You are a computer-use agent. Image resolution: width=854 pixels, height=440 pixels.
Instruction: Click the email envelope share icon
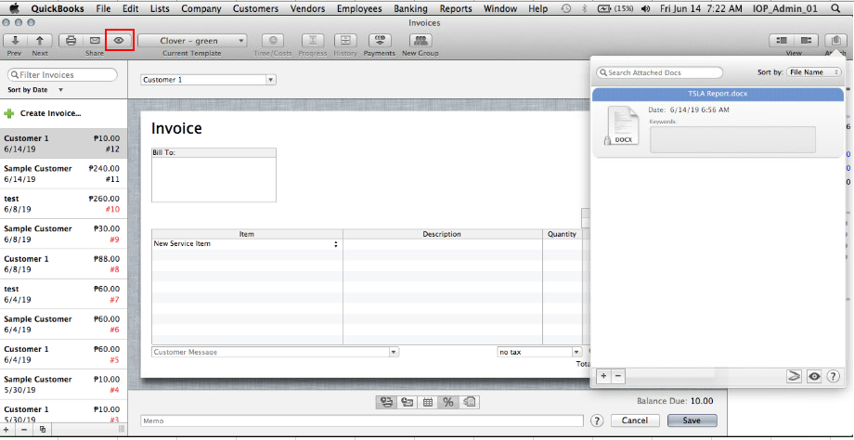[x=95, y=40]
